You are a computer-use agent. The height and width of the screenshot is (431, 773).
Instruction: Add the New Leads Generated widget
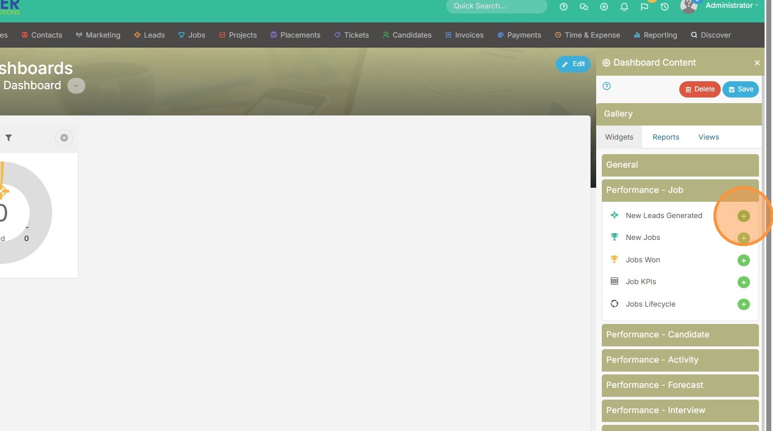coord(743,216)
